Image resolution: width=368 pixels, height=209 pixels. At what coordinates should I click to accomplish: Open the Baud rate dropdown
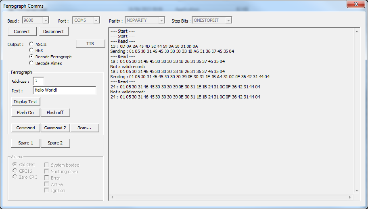coord(46,21)
